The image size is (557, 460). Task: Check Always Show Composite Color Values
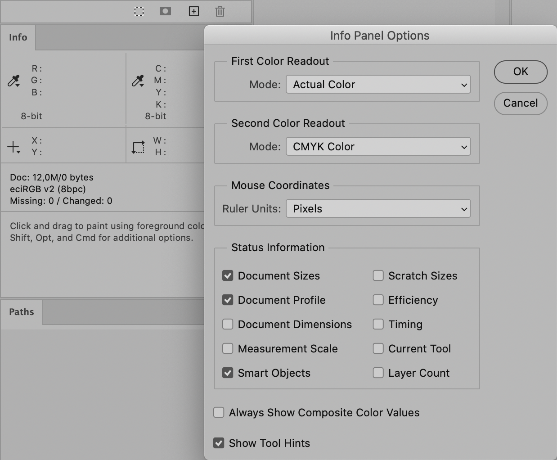(x=219, y=412)
